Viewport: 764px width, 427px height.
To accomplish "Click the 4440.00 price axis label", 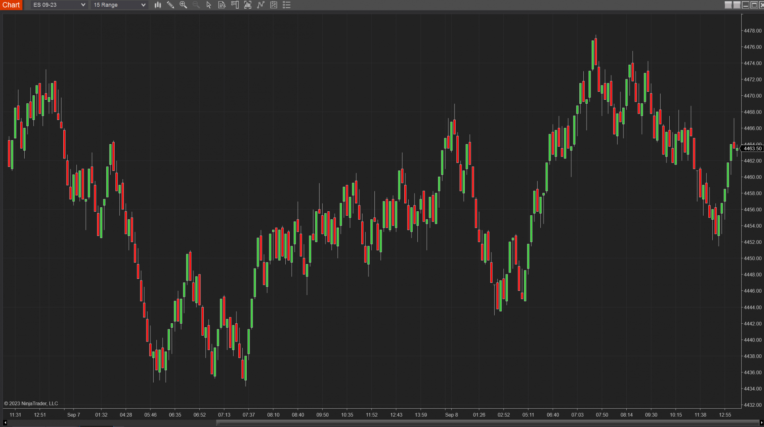I will click(x=752, y=340).
